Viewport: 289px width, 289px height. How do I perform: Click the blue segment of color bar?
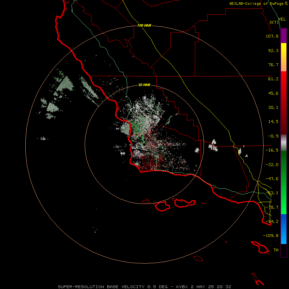tap(284, 229)
